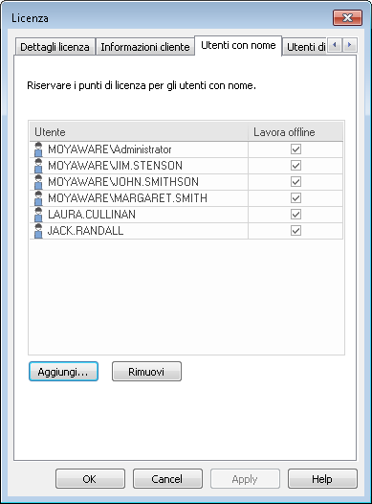Click the Rimuovi button
The image size is (372, 504).
coord(146,372)
